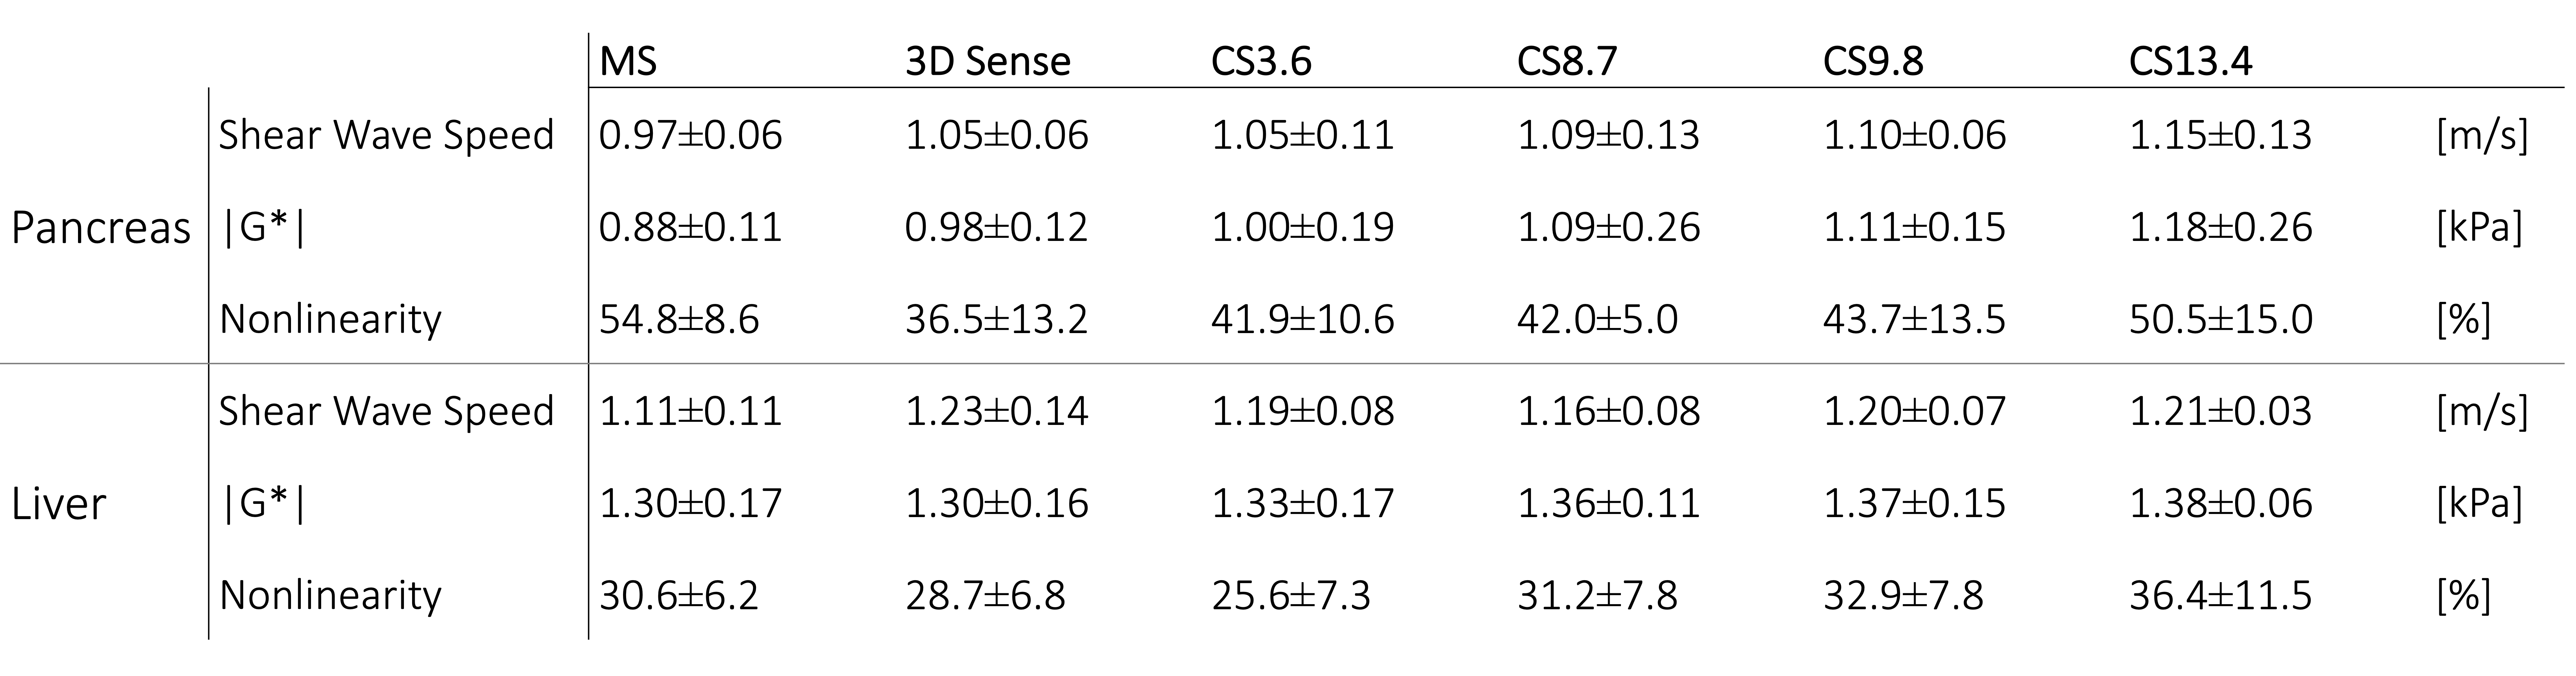Select the 3D Sense column header

pos(987,62)
